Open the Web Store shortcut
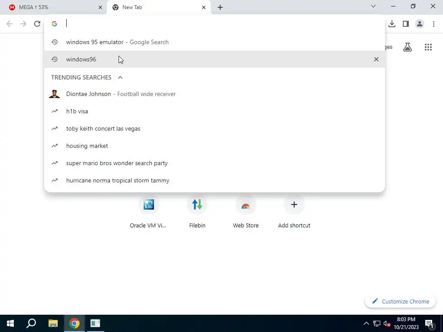The width and height of the screenshot is (443, 332). [x=246, y=213]
